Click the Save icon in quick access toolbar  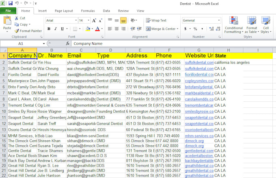click(11, 3)
